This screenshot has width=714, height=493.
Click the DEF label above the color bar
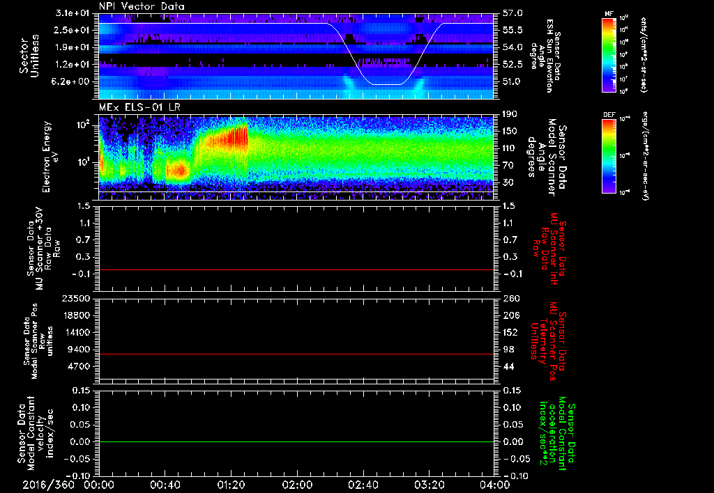(x=609, y=115)
